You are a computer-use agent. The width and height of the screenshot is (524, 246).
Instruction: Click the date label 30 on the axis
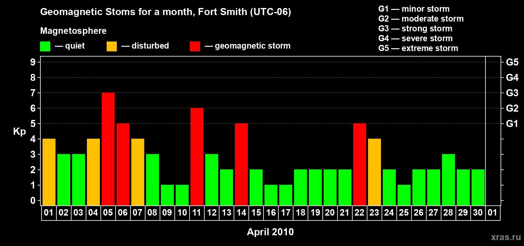[478, 213]
